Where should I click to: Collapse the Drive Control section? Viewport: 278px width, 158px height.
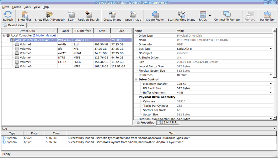click(x=136, y=79)
